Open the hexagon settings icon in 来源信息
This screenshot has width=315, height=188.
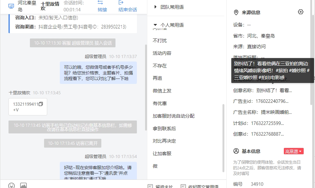click(301, 12)
